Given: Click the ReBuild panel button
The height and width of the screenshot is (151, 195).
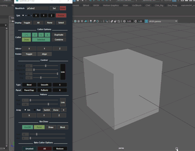Looking at the screenshot, I should tap(44, 90).
